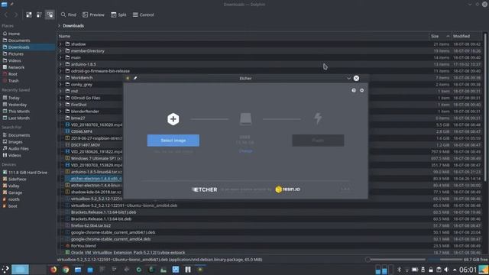Switch Dolphin to details view mode
This screenshot has width=489, height=275.
tap(50, 15)
